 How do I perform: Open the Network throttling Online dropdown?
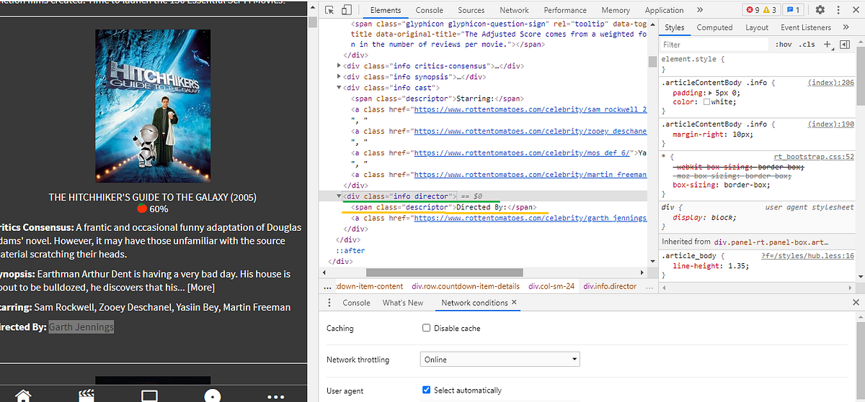pyautogui.click(x=500, y=359)
